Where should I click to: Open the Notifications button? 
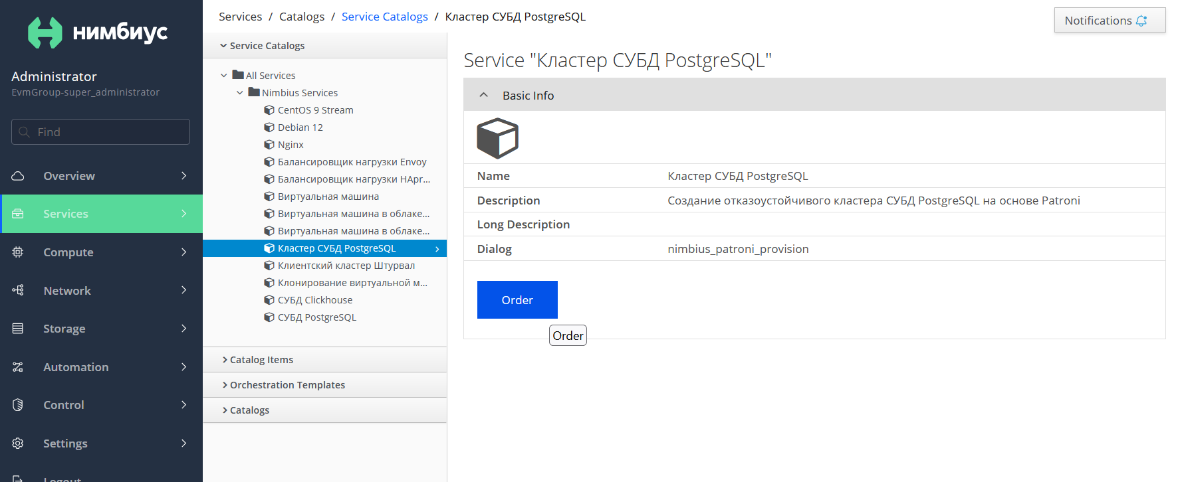(1110, 21)
